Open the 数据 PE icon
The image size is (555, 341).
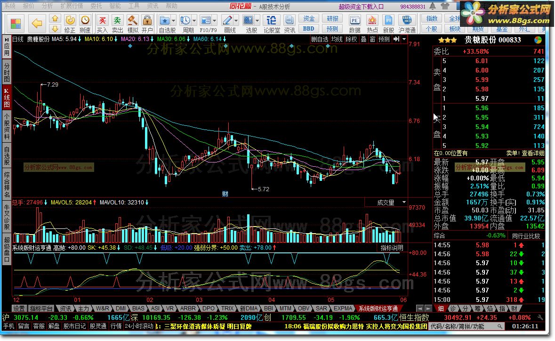354,24
